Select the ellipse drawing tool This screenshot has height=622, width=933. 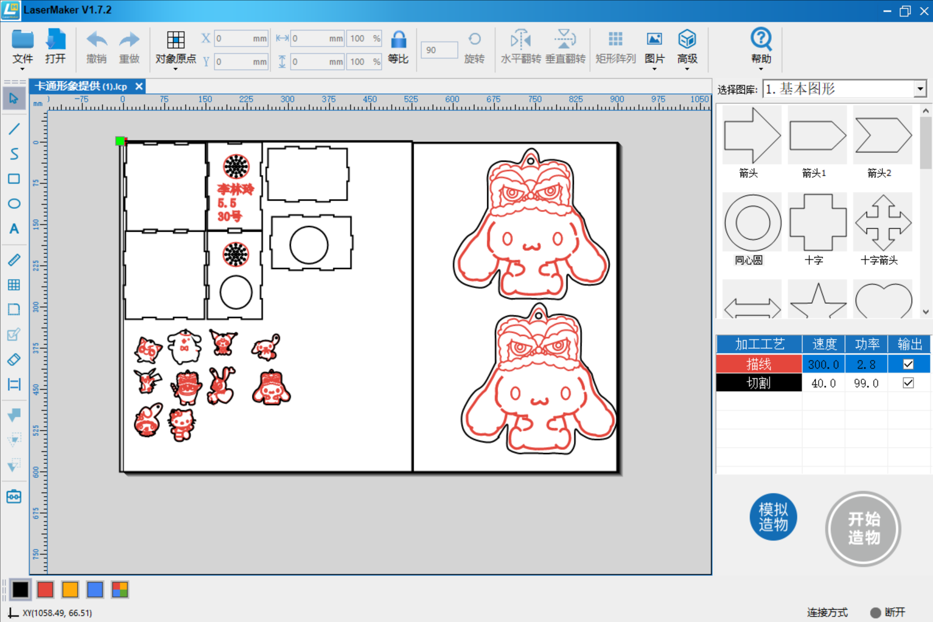pos(14,203)
